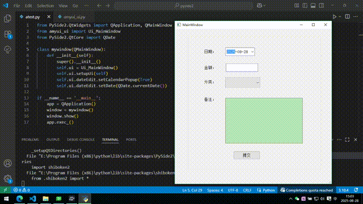Image resolution: width=363 pixels, height=204 pixels.
Task: Close the terminal panel
Action: 356,139
